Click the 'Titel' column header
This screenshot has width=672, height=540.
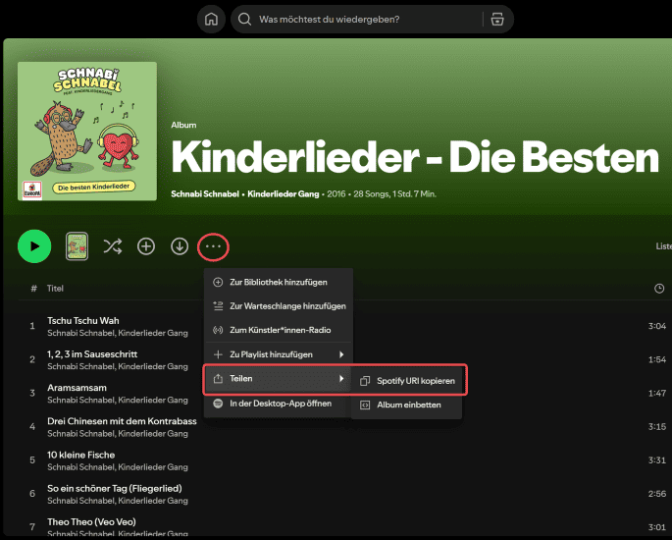(55, 289)
